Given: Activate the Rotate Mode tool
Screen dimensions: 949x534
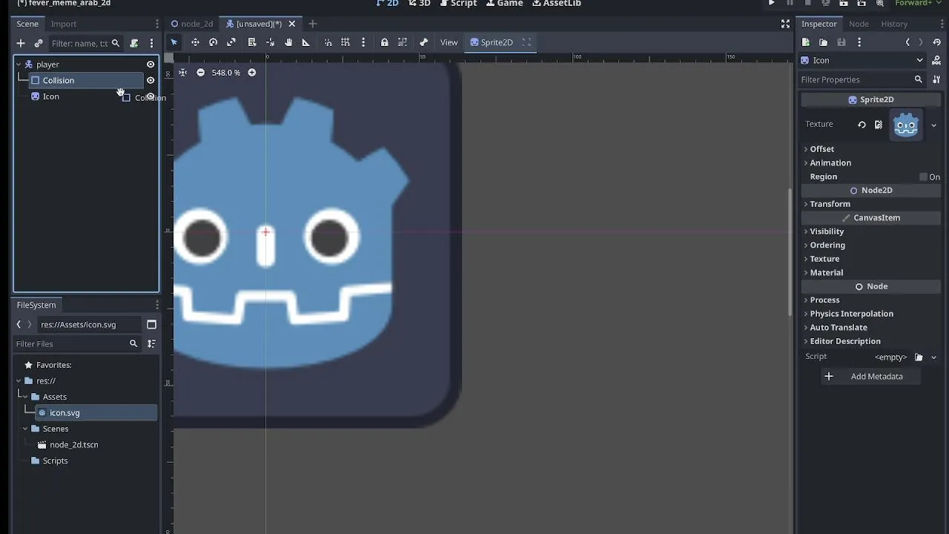Looking at the screenshot, I should pos(213,42).
